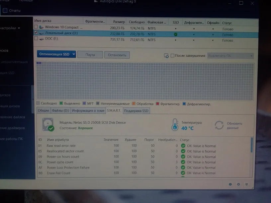Open the Отчеты reports icon
The image size is (271, 203).
tap(5, 10)
